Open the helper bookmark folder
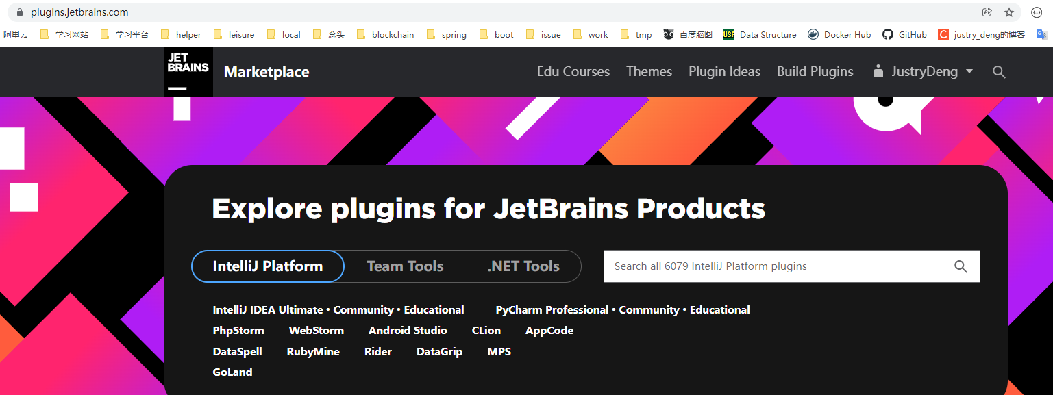This screenshot has width=1053, height=395. pos(181,34)
